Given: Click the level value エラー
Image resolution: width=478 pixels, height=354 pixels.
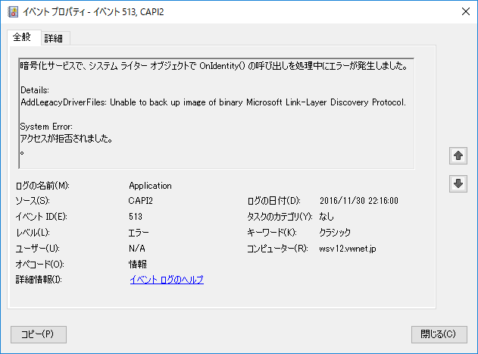Looking at the screenshot, I should (x=138, y=233).
